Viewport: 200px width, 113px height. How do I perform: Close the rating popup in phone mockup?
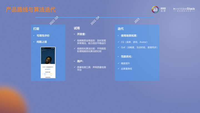coord(54,65)
